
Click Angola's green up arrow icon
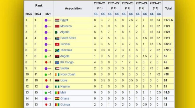pos(46,56)
